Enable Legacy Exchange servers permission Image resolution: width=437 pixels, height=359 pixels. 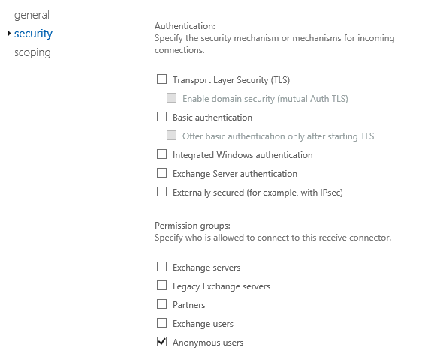point(161,286)
